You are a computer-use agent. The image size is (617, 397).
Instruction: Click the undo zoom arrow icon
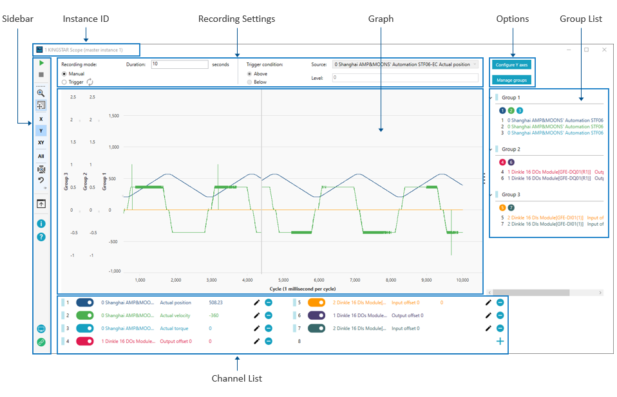tap(41, 181)
